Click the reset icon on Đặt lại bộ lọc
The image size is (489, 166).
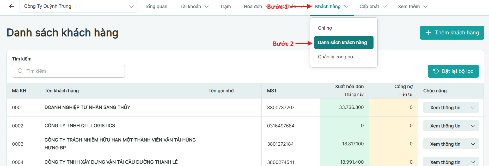436,71
